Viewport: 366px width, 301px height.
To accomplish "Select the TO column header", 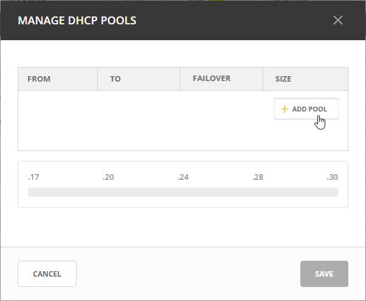I will click(116, 79).
